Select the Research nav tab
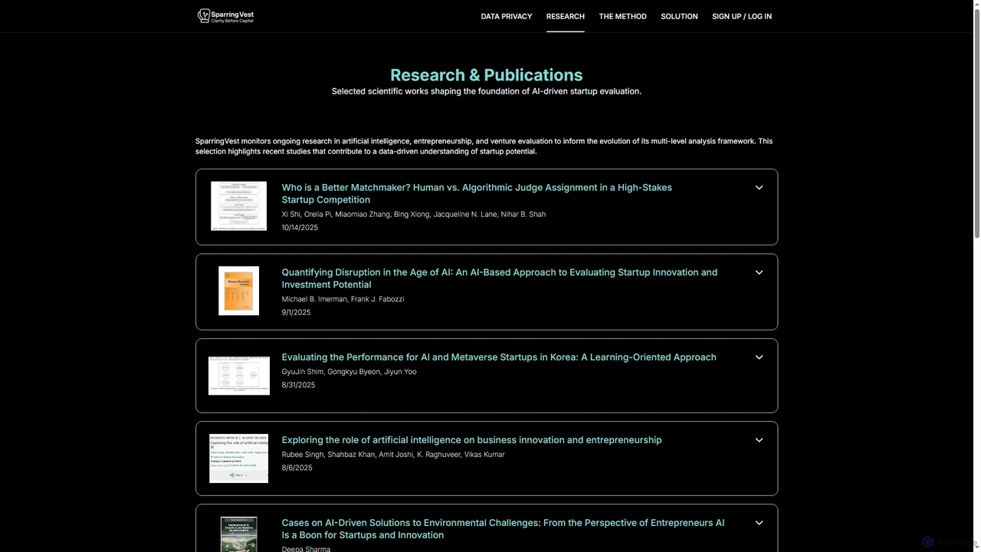The image size is (981, 552). click(x=565, y=16)
